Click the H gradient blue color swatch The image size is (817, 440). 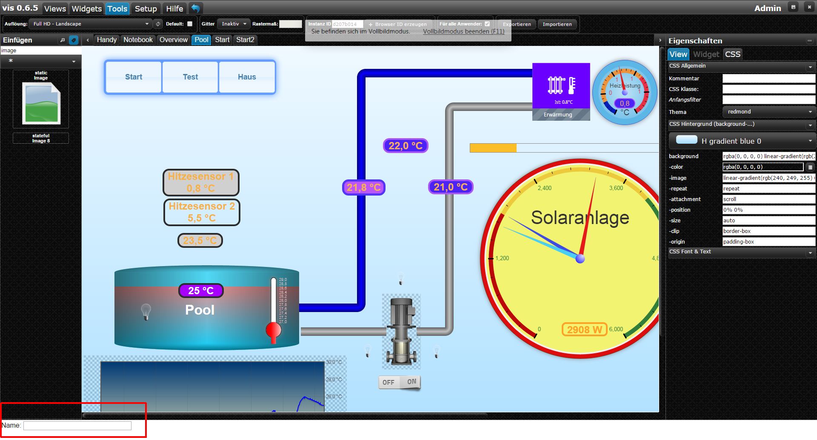(x=686, y=140)
